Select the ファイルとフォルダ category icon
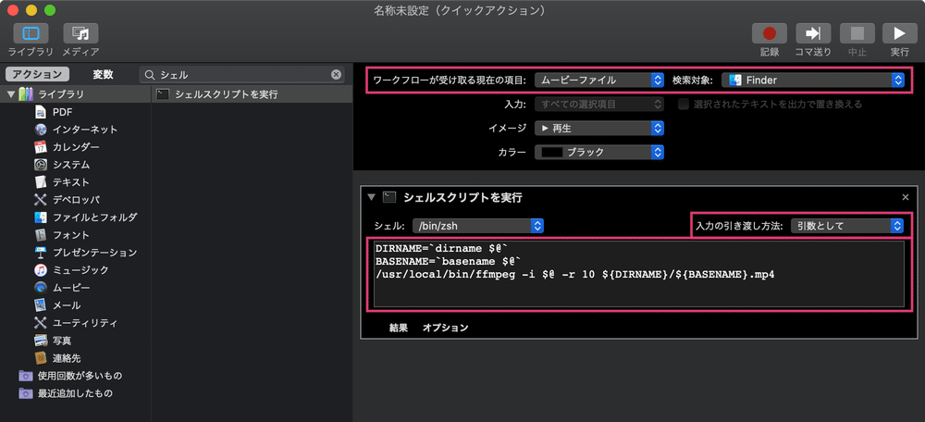Screen dimensions: 925x422 pos(40,217)
